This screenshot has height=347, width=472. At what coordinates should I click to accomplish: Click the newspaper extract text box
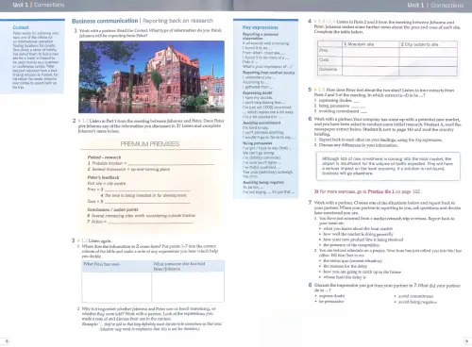[x=388, y=166]
